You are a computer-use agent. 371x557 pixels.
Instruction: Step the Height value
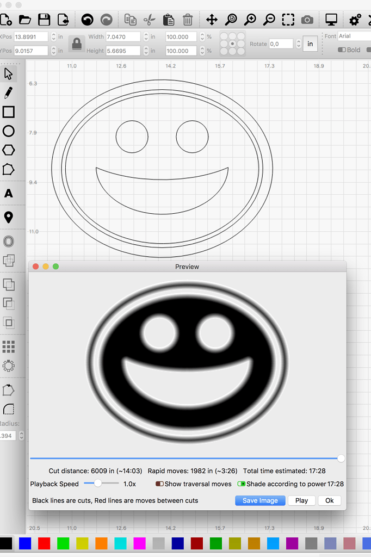point(146,51)
